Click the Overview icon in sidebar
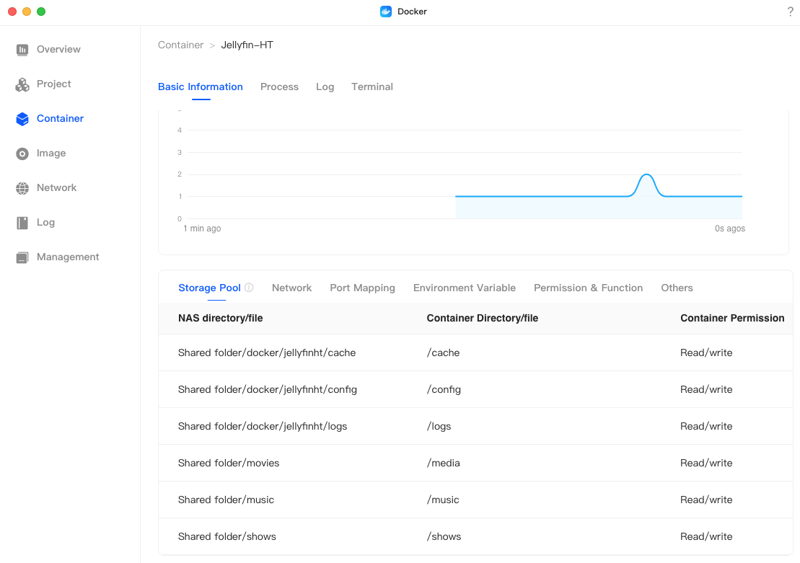This screenshot has height=563, width=800. pos(22,50)
